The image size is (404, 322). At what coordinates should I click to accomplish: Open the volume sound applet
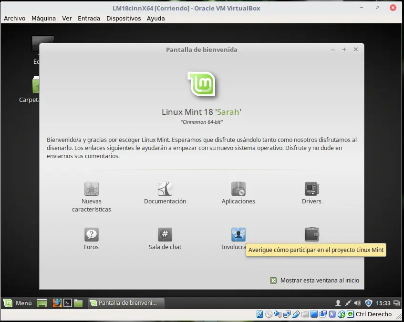358,303
